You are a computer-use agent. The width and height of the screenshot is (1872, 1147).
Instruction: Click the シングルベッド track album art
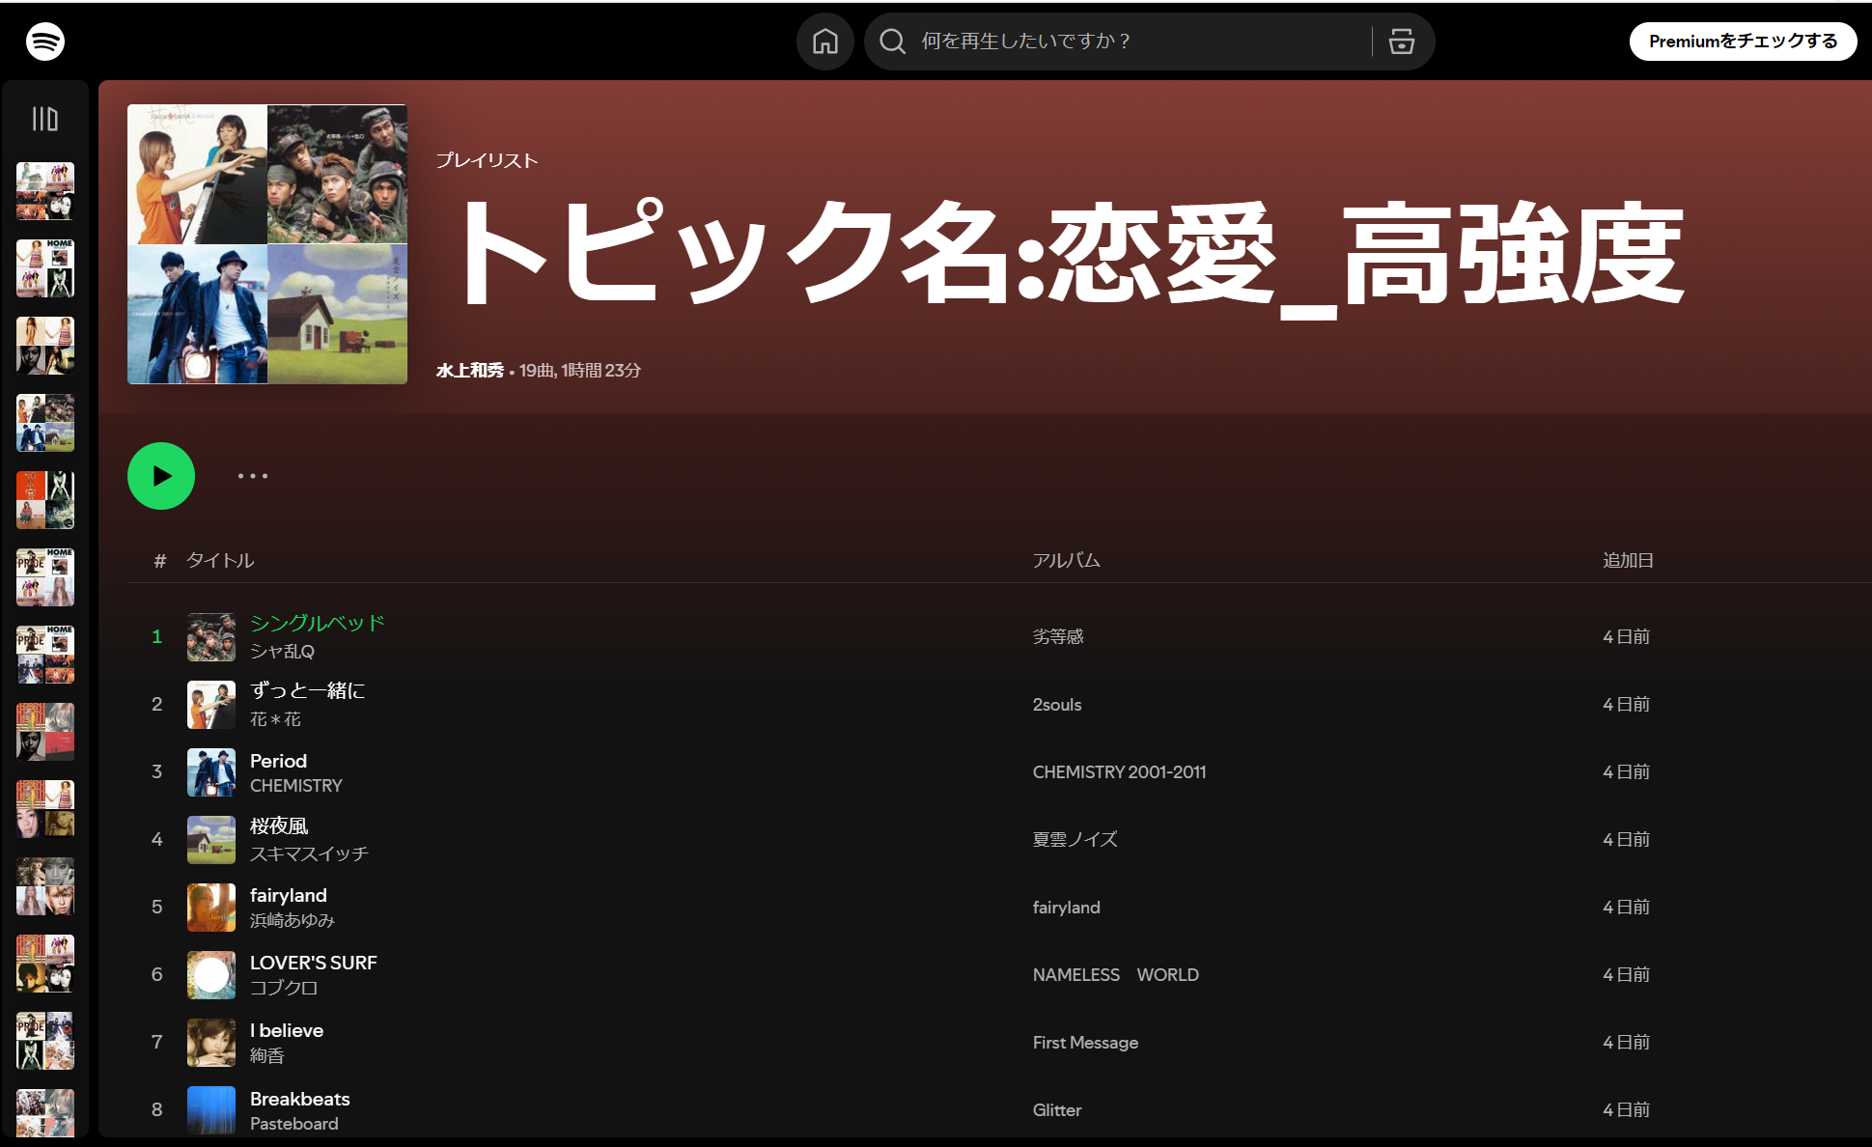tap(210, 636)
